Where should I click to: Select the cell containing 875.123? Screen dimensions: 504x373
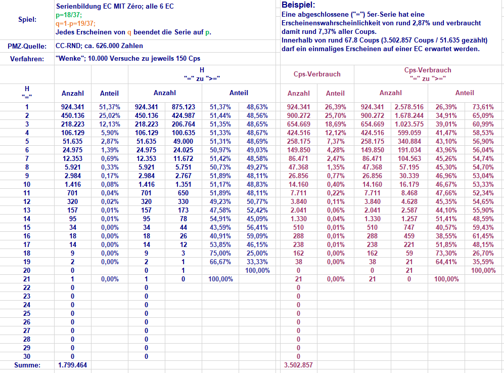(x=183, y=107)
